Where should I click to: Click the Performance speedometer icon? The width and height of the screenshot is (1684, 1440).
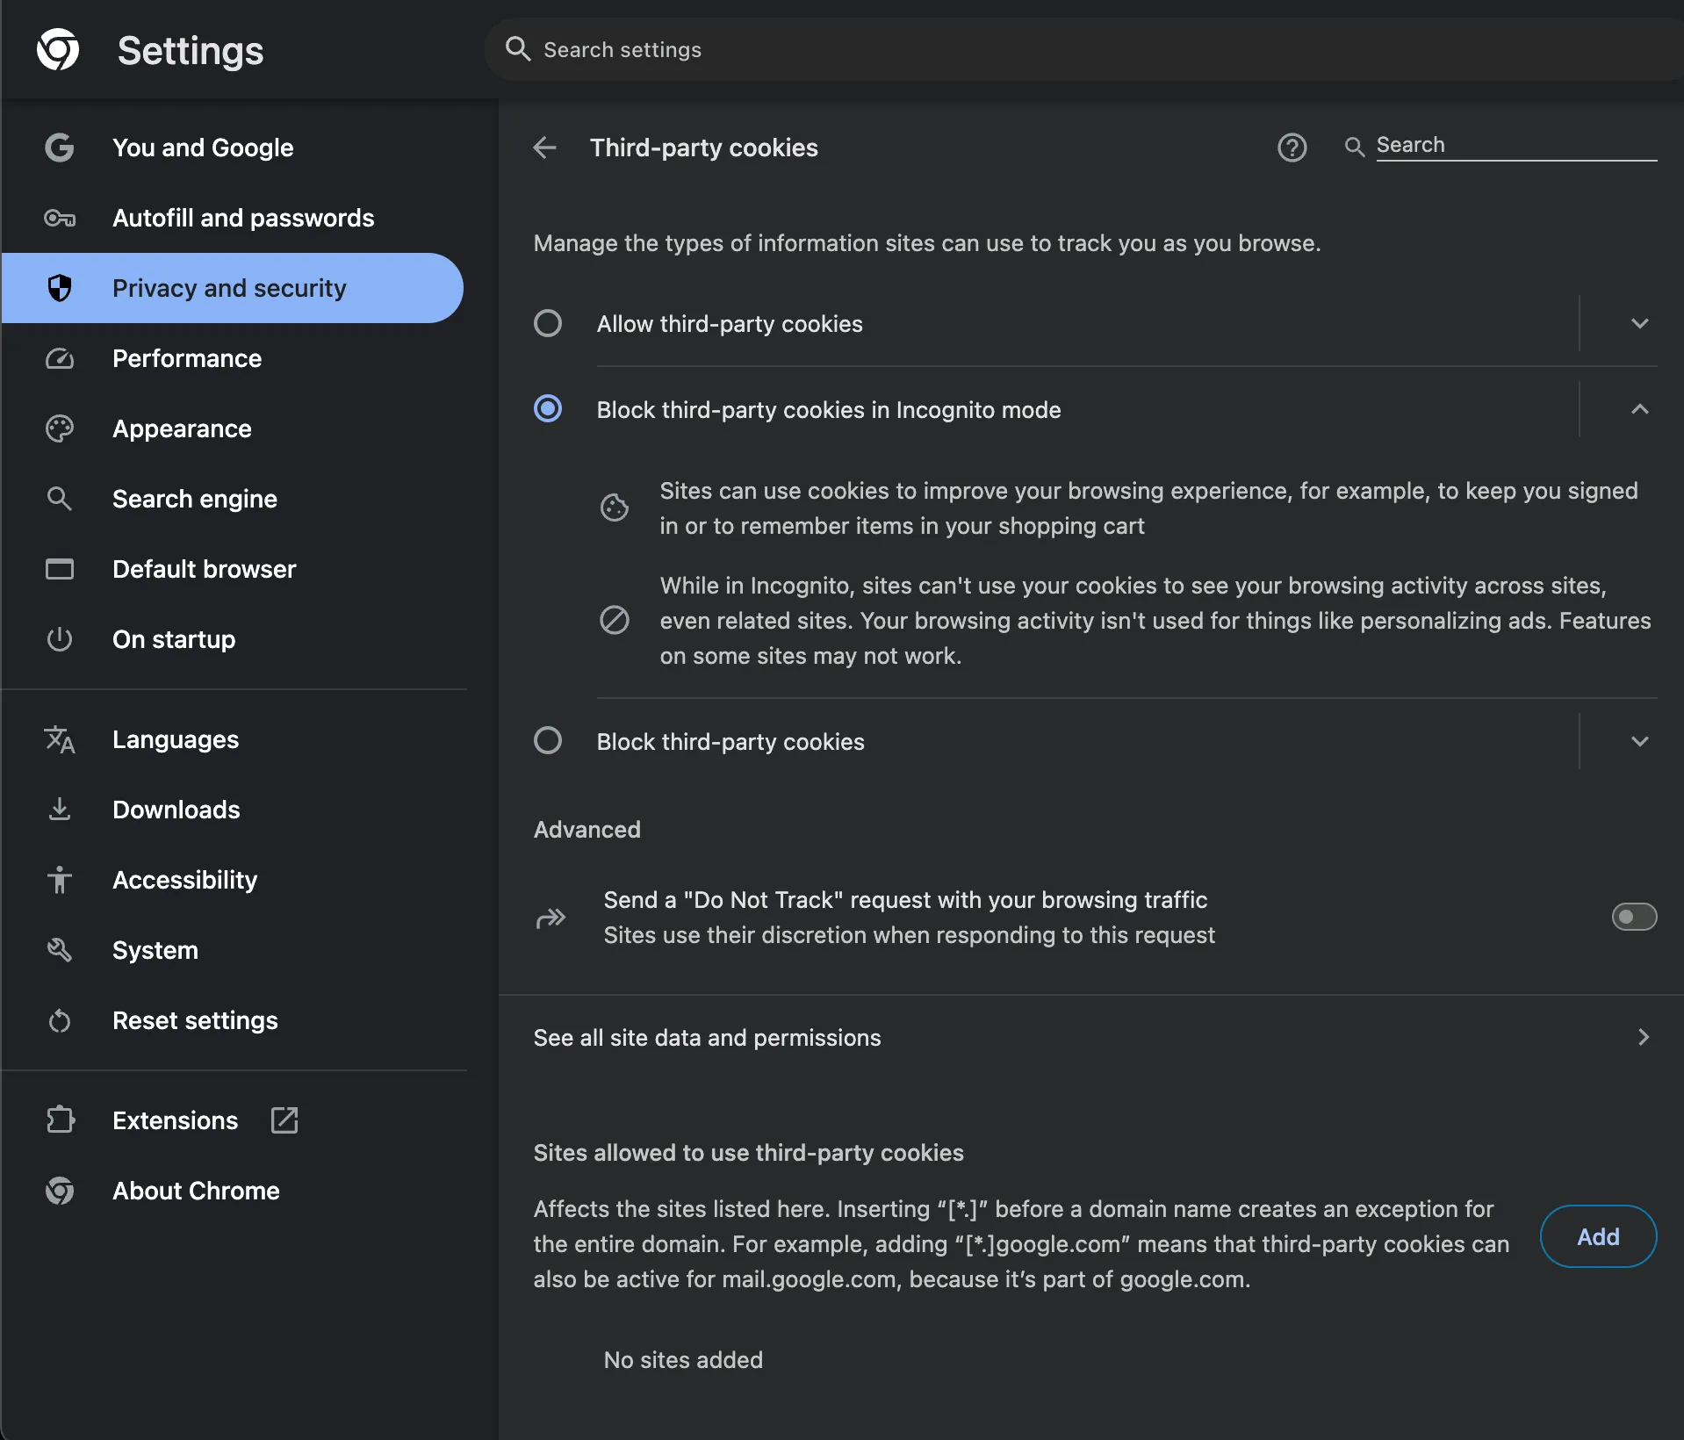(60, 358)
